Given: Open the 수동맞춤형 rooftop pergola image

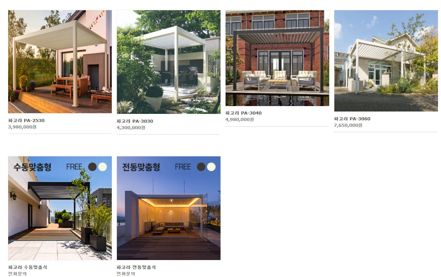Looking at the screenshot, I should click(x=60, y=208).
